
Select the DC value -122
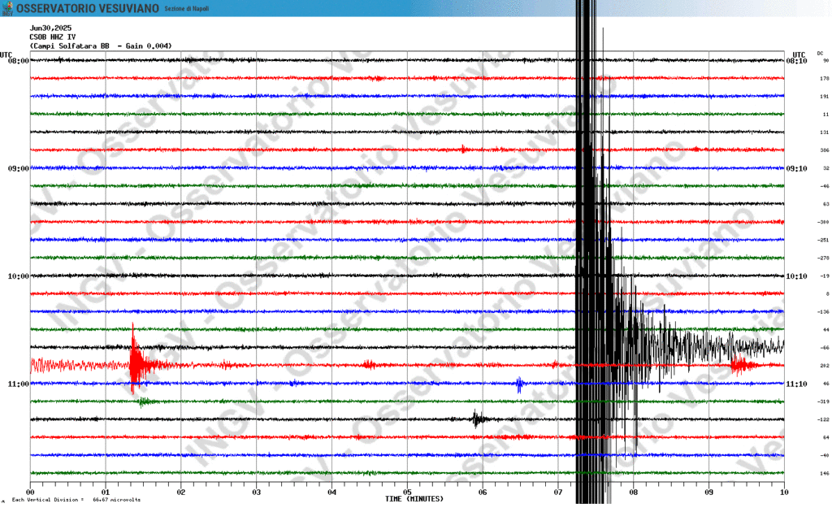pyautogui.click(x=823, y=420)
